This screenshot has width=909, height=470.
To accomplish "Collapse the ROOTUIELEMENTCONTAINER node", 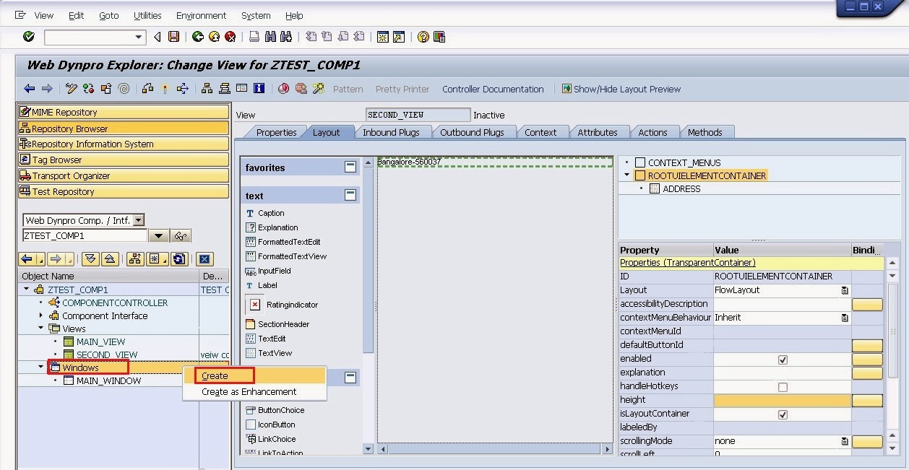I will coord(627,175).
